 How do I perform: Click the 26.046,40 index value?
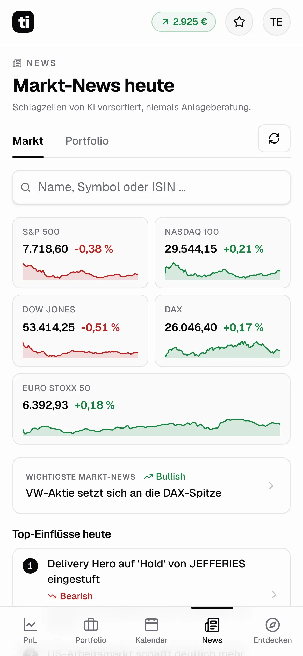coord(191,327)
